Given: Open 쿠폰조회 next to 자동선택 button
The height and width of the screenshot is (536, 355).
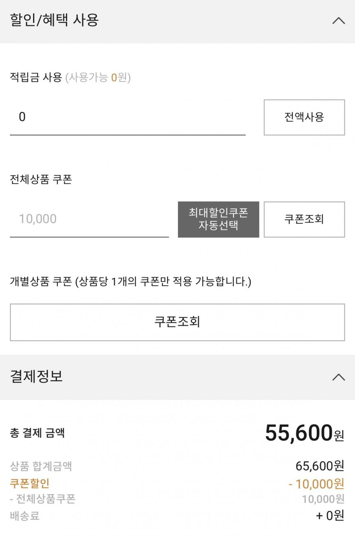Looking at the screenshot, I should pos(304,219).
